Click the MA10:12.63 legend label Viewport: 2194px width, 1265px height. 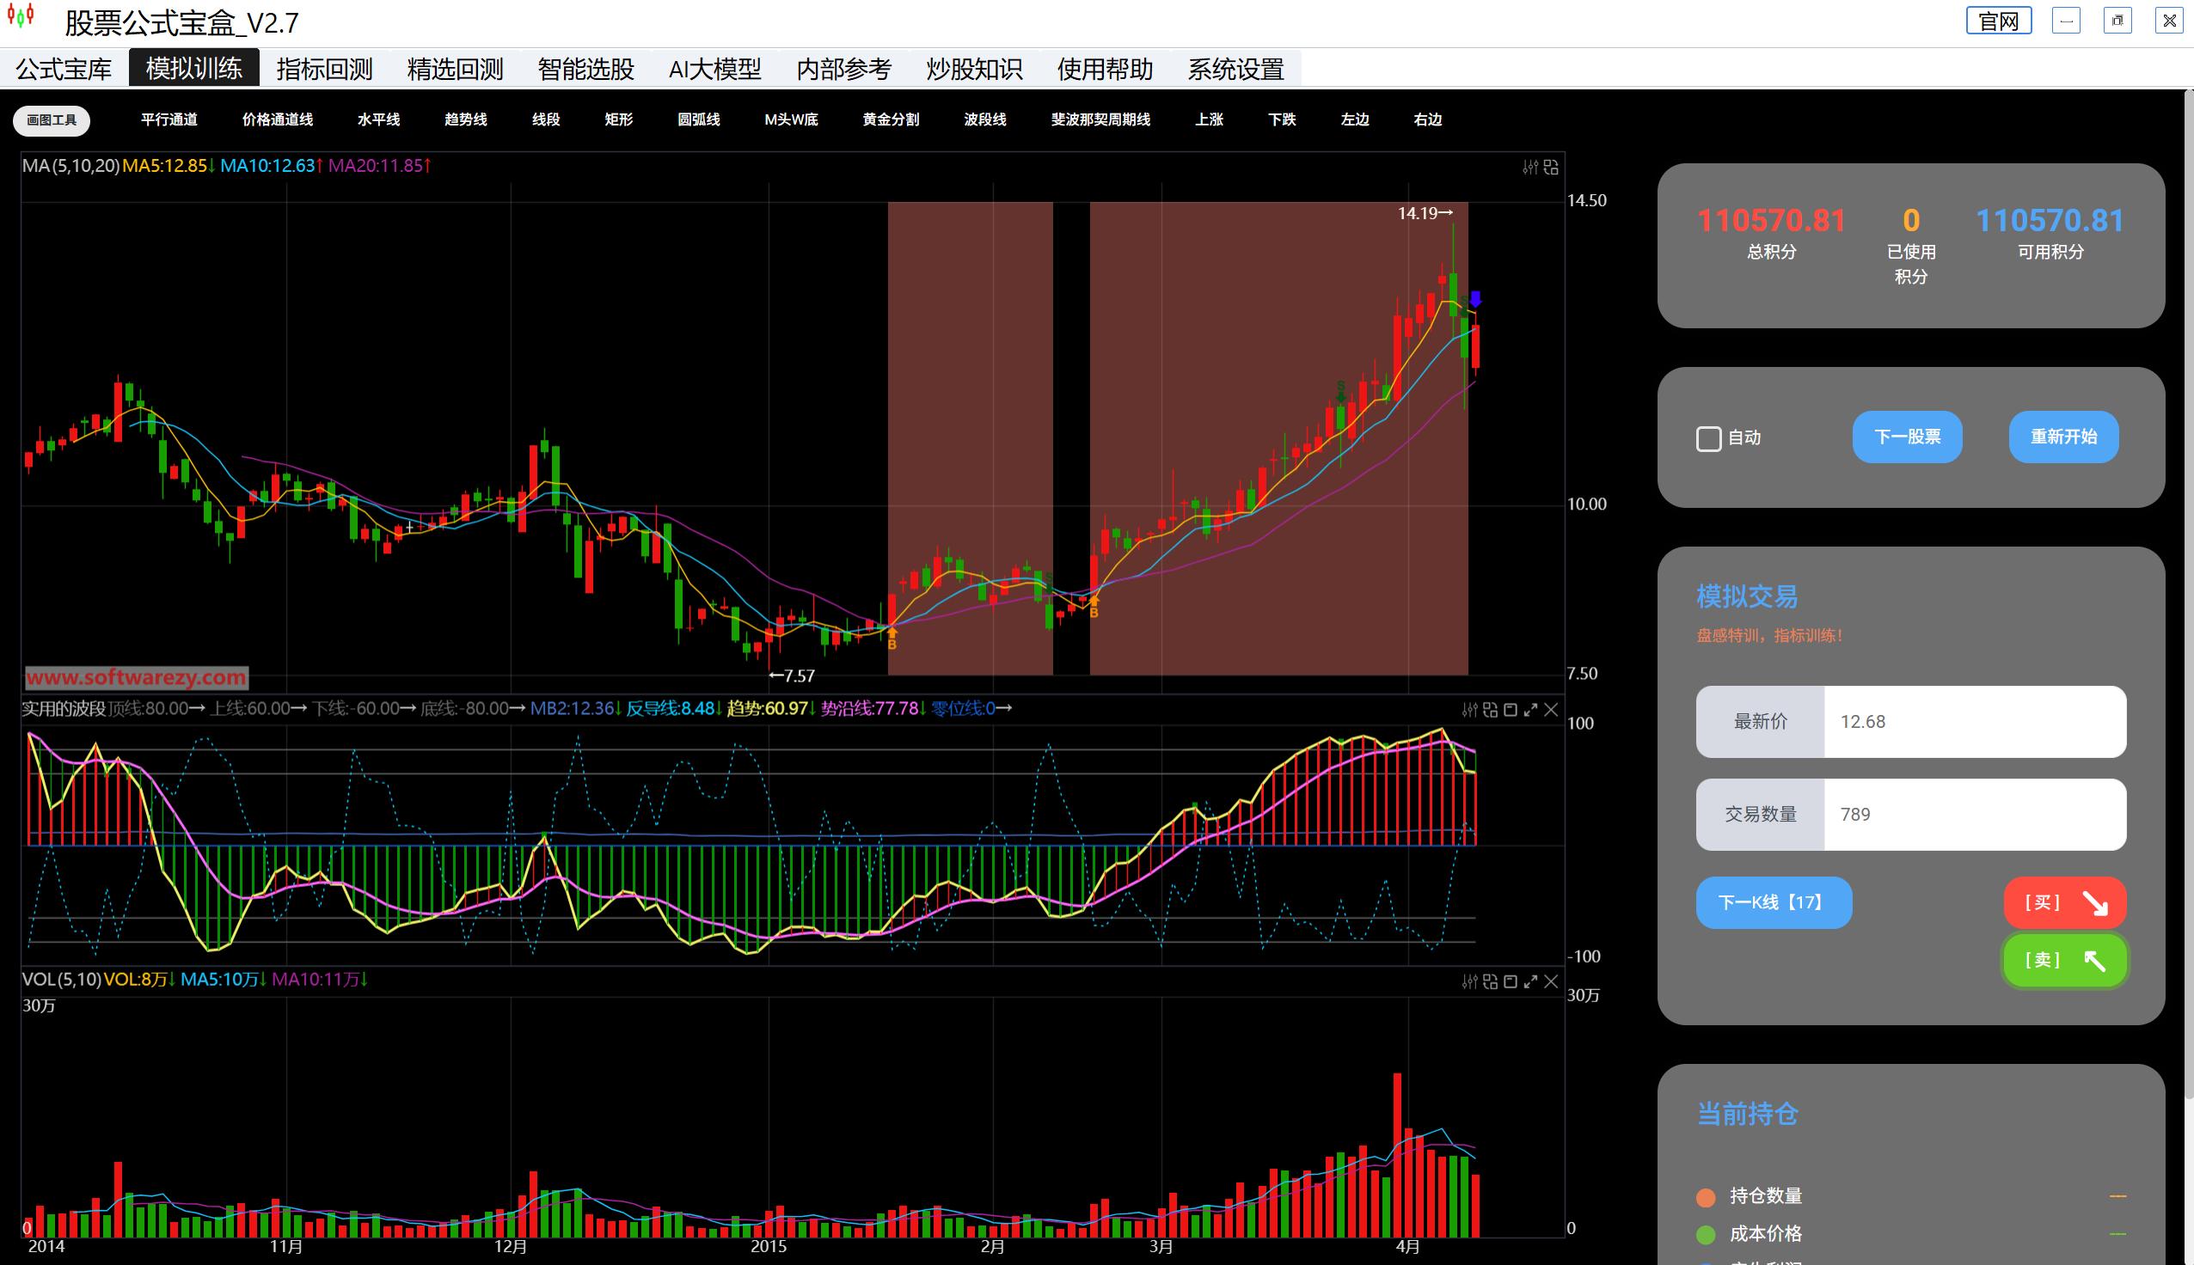[271, 166]
